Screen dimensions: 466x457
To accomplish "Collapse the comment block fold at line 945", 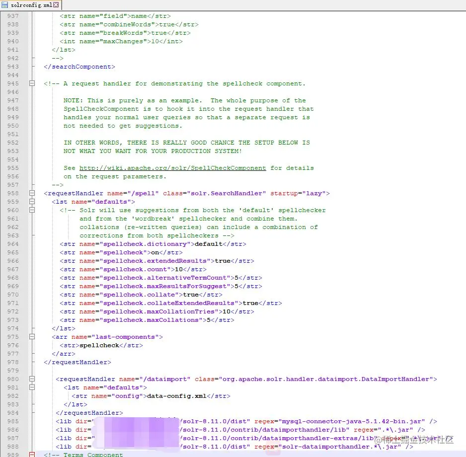I will tap(32, 83).
